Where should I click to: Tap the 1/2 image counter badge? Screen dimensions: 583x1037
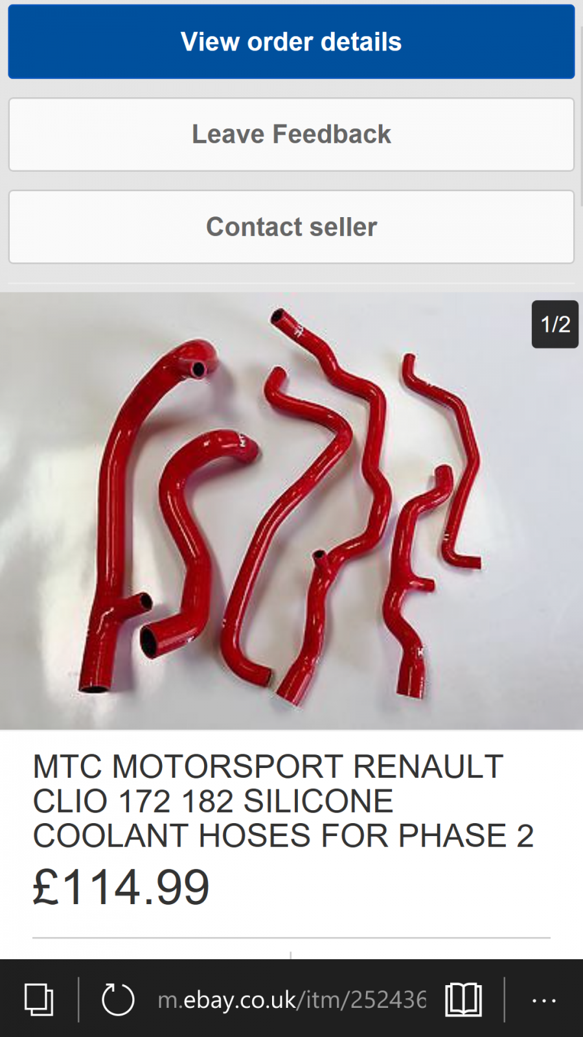pos(555,324)
